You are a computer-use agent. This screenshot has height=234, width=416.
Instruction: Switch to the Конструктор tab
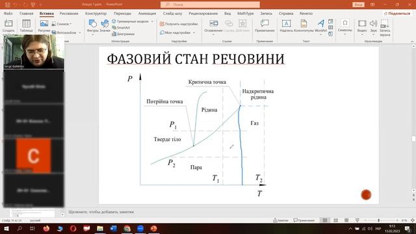pos(96,13)
